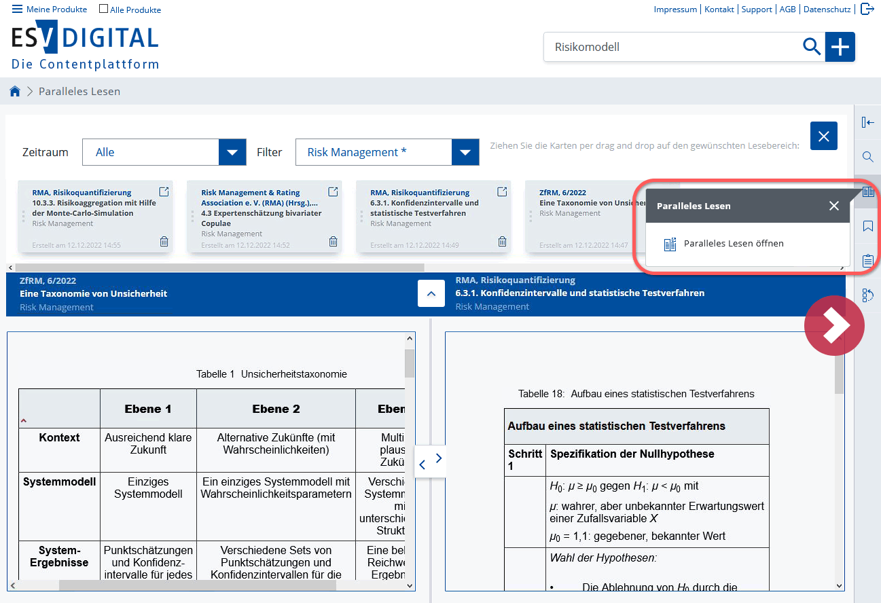Screen dimensions: 881x603
Task: Open the bookmark icon in right sidebar
Action: click(867, 226)
